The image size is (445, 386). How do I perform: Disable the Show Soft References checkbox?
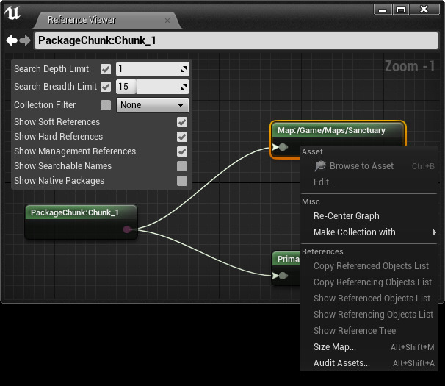(182, 122)
